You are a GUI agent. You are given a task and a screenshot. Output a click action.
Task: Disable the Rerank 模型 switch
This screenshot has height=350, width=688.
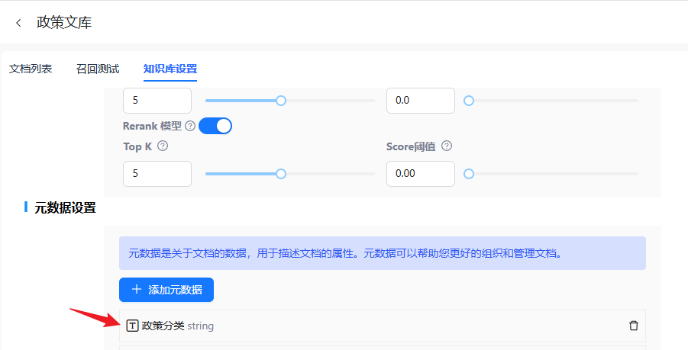[215, 126]
